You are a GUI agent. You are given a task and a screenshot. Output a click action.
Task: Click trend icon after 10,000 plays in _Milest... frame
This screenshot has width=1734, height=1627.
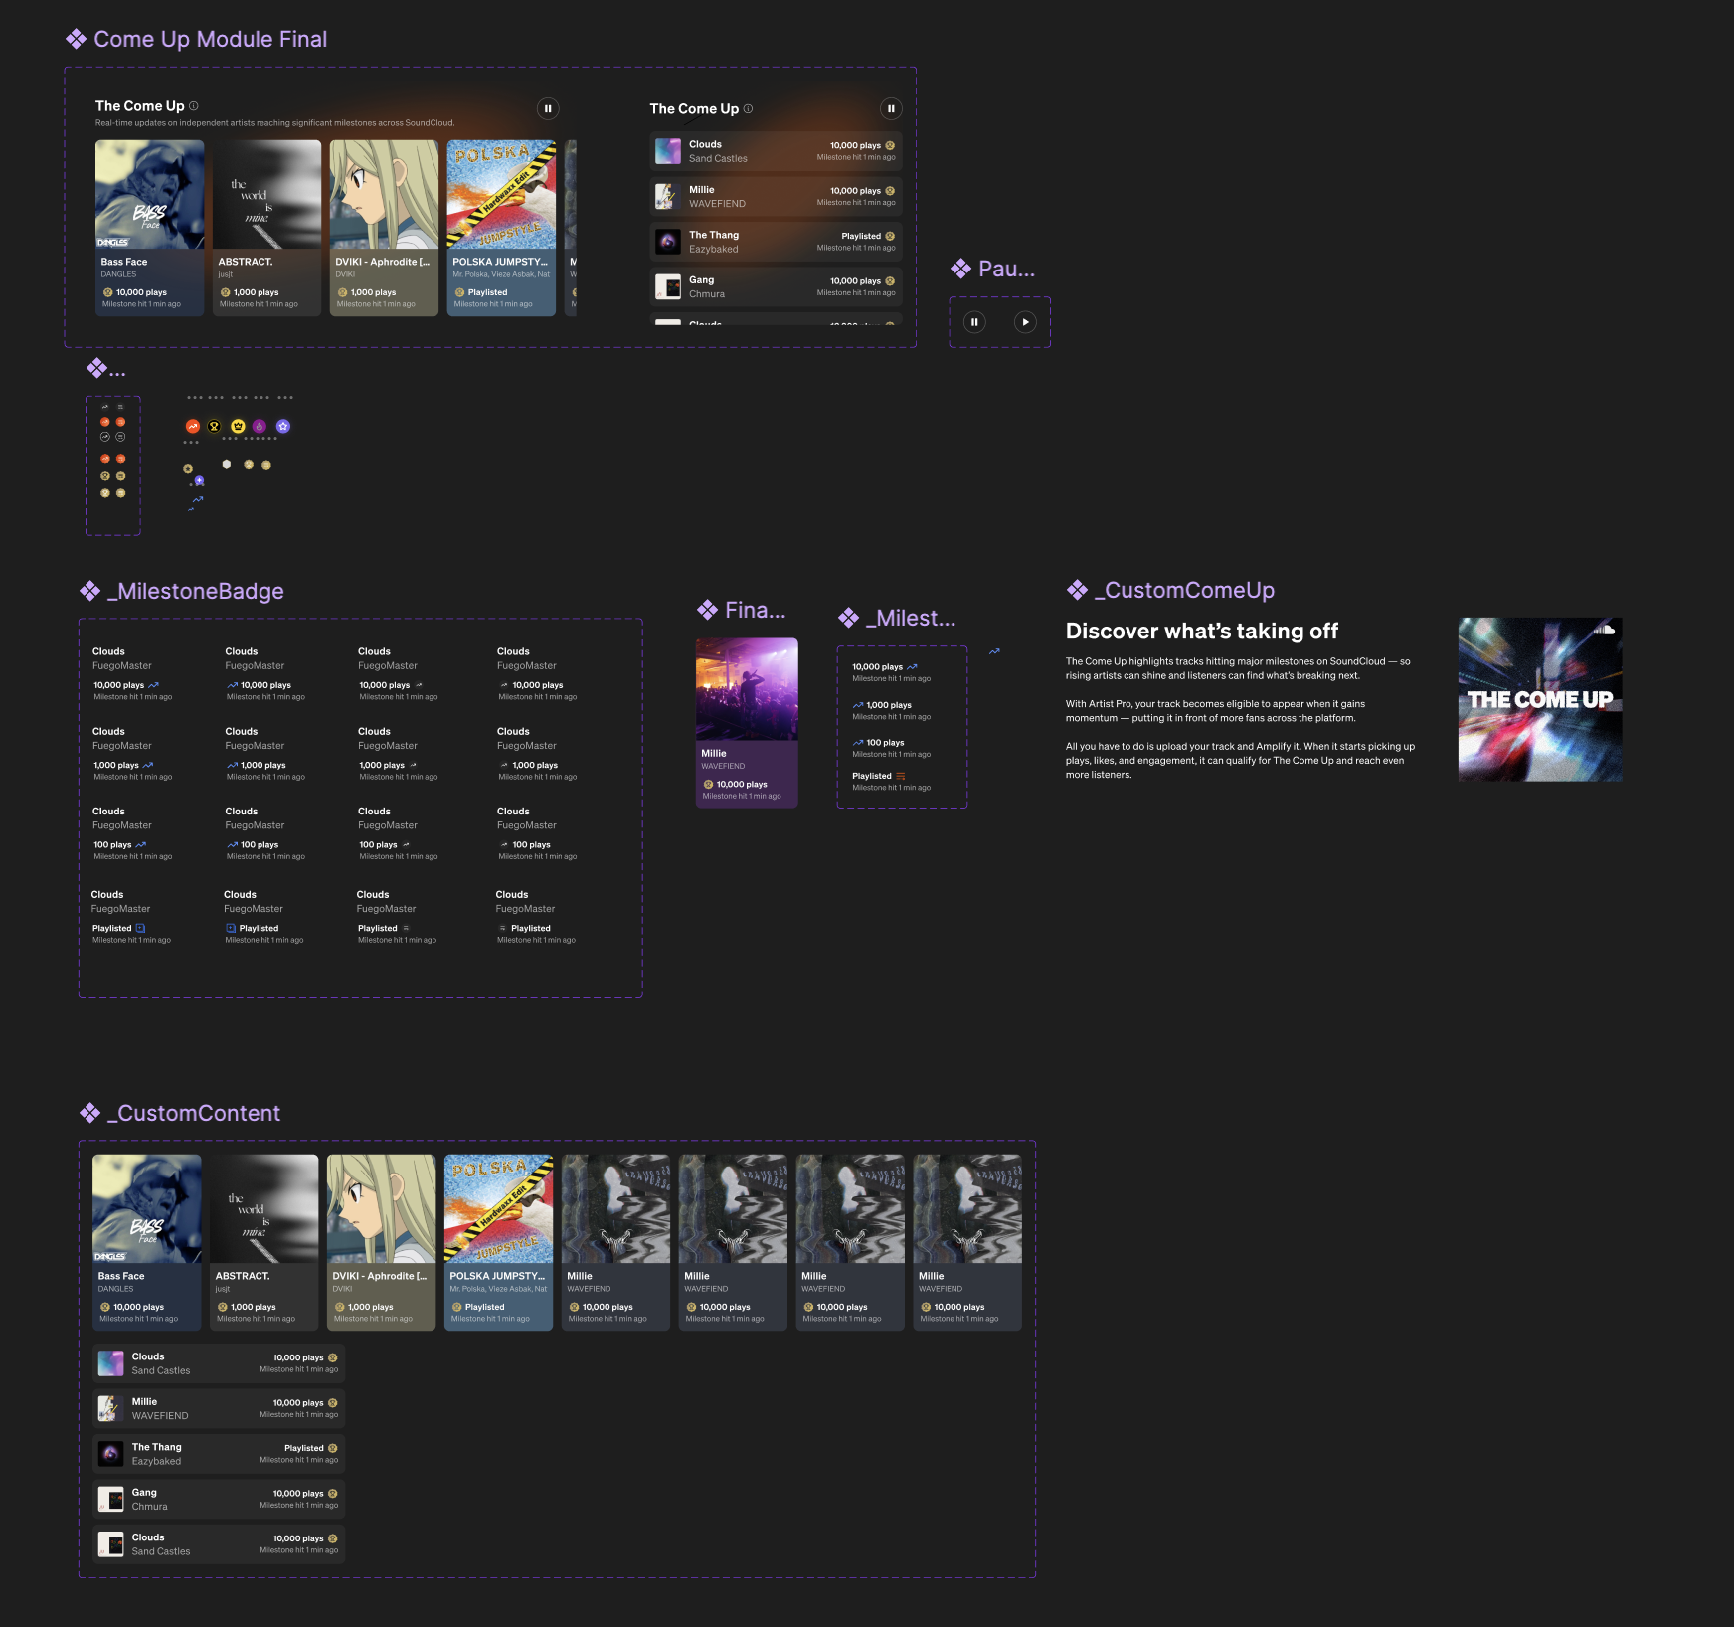click(912, 667)
